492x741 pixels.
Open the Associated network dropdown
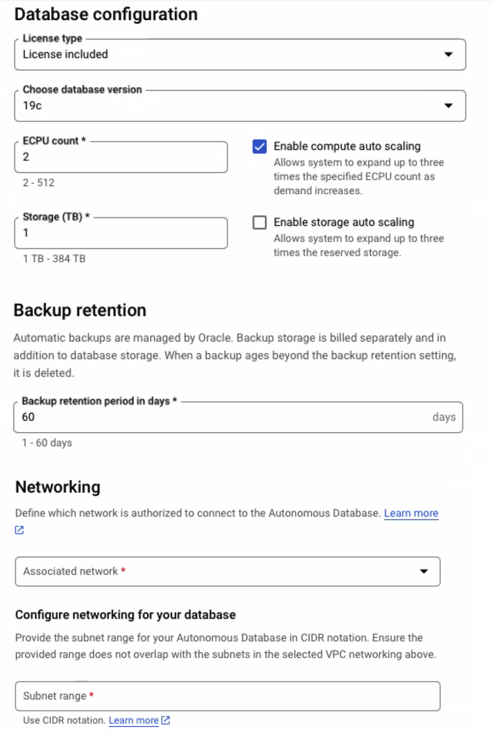point(424,572)
